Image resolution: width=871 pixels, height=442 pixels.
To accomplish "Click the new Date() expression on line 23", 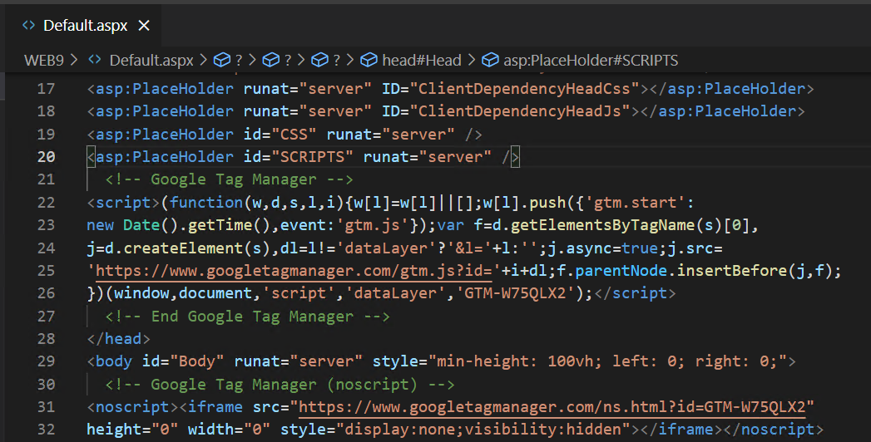I will pos(133,225).
